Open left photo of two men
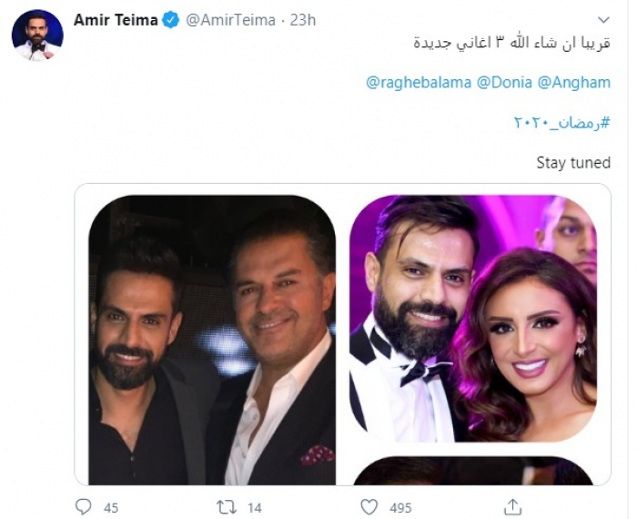 [211, 339]
